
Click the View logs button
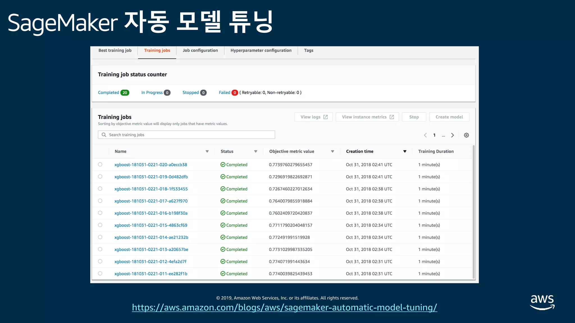314,117
